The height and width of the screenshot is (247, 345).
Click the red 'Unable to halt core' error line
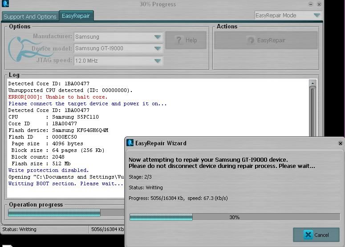click(x=58, y=97)
